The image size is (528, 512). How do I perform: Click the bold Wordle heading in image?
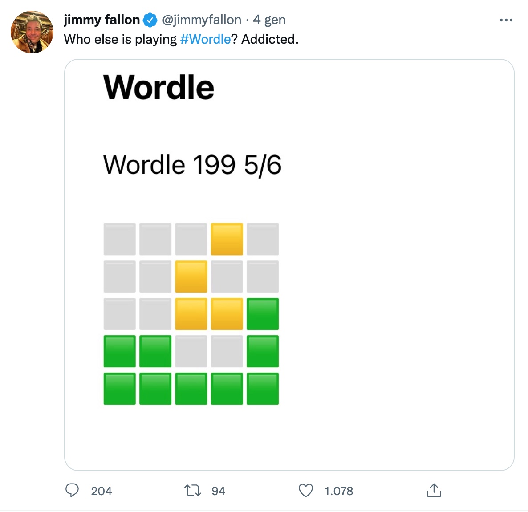pyautogui.click(x=158, y=87)
